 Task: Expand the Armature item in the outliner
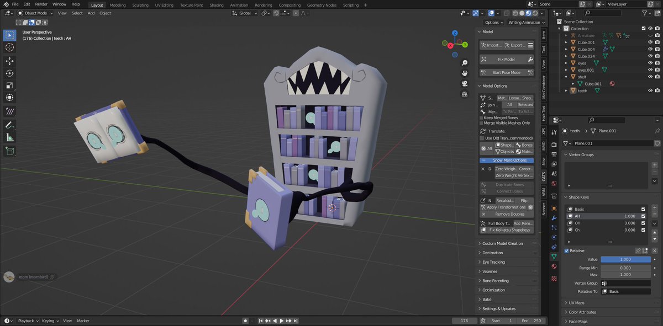click(x=566, y=35)
